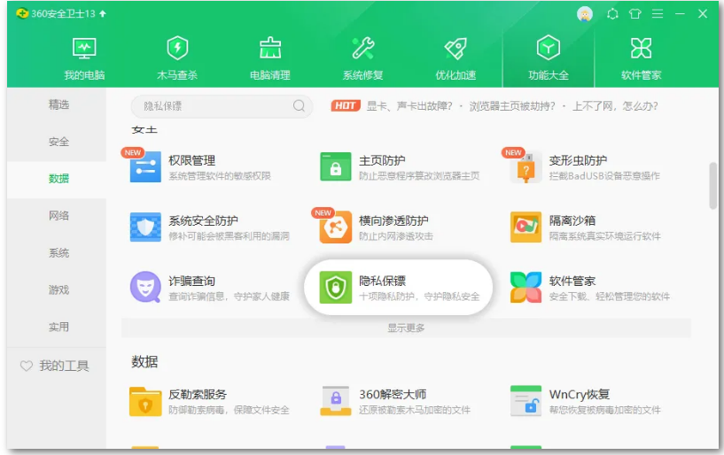
Task: Click the 权限管理 title text
Action: click(x=191, y=160)
